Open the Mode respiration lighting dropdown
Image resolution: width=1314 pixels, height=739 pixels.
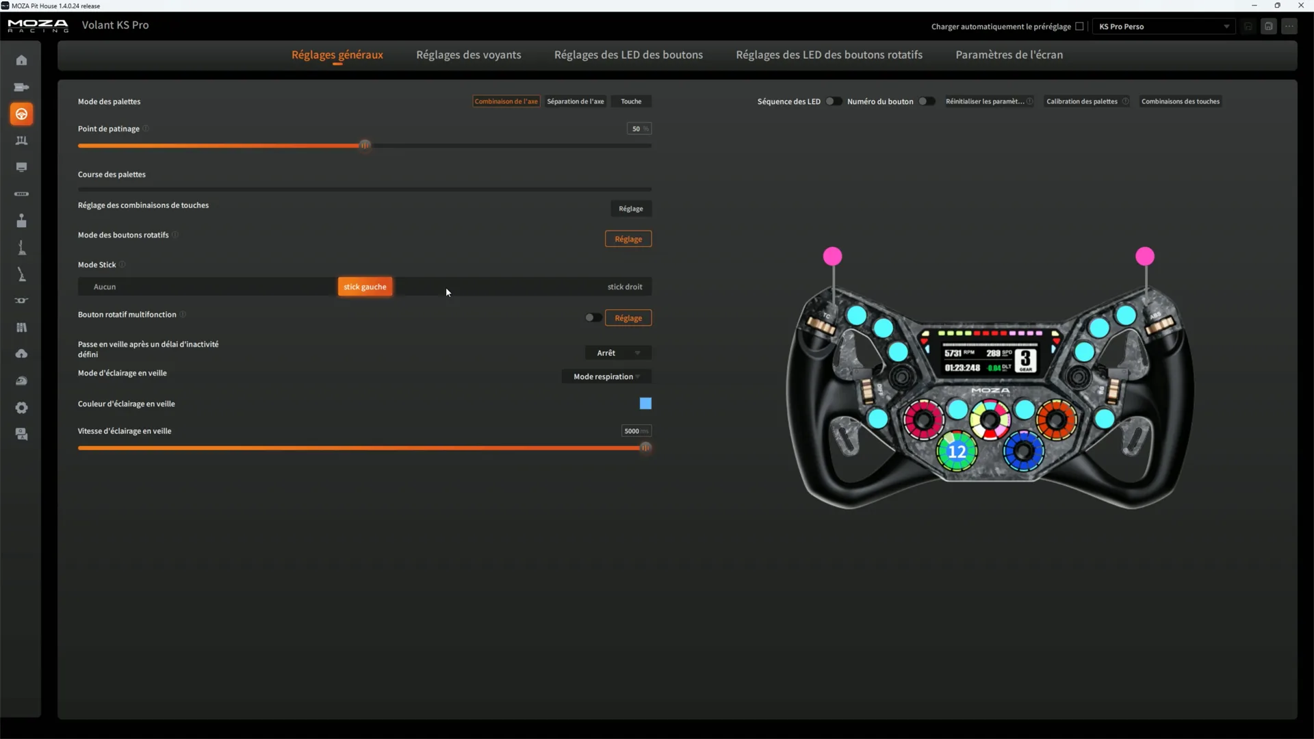[606, 377]
